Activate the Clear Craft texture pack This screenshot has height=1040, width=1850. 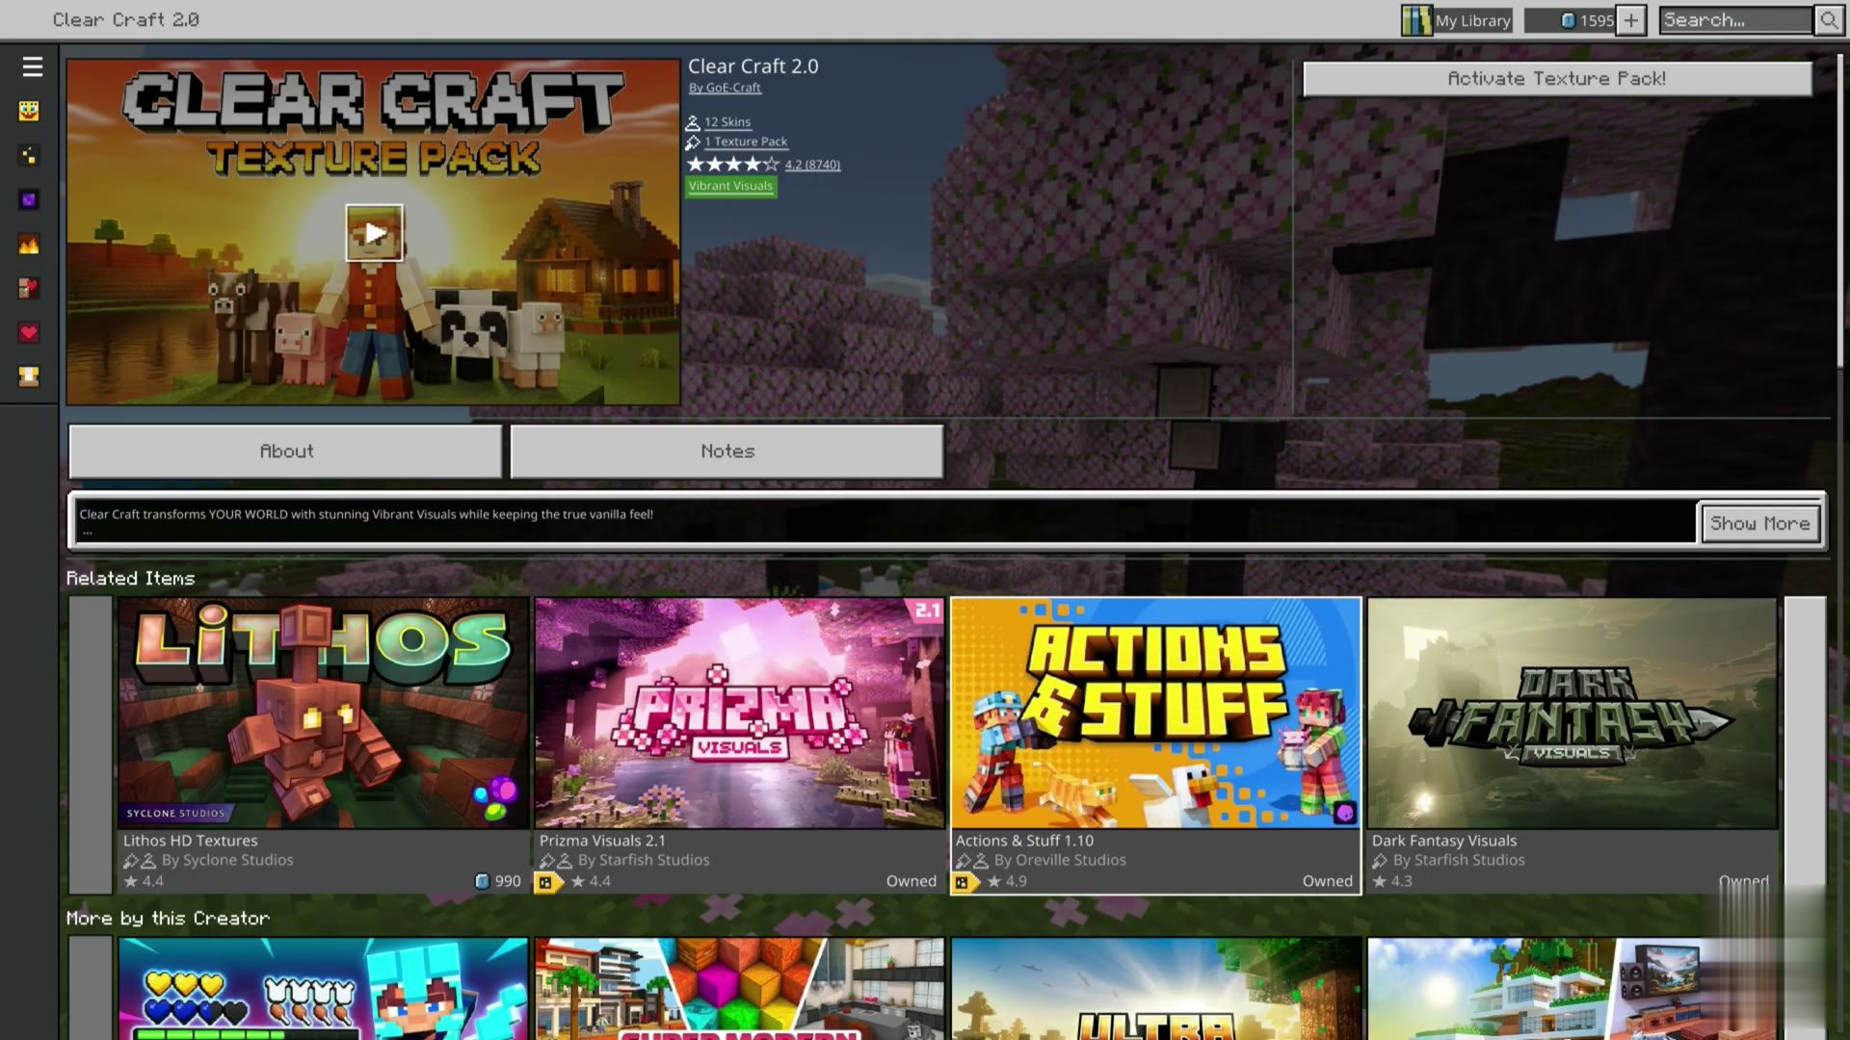(1557, 79)
